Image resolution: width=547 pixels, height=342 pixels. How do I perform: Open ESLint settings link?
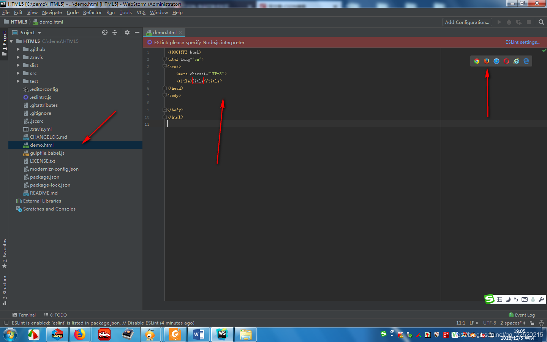click(x=523, y=42)
